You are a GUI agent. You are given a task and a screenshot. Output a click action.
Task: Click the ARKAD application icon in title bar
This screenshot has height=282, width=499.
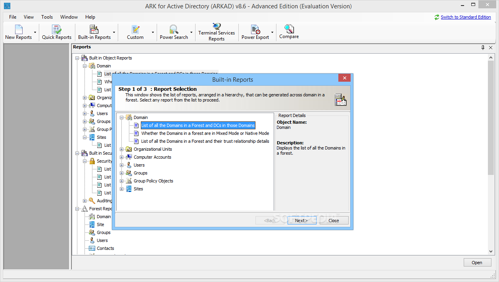[7, 6]
